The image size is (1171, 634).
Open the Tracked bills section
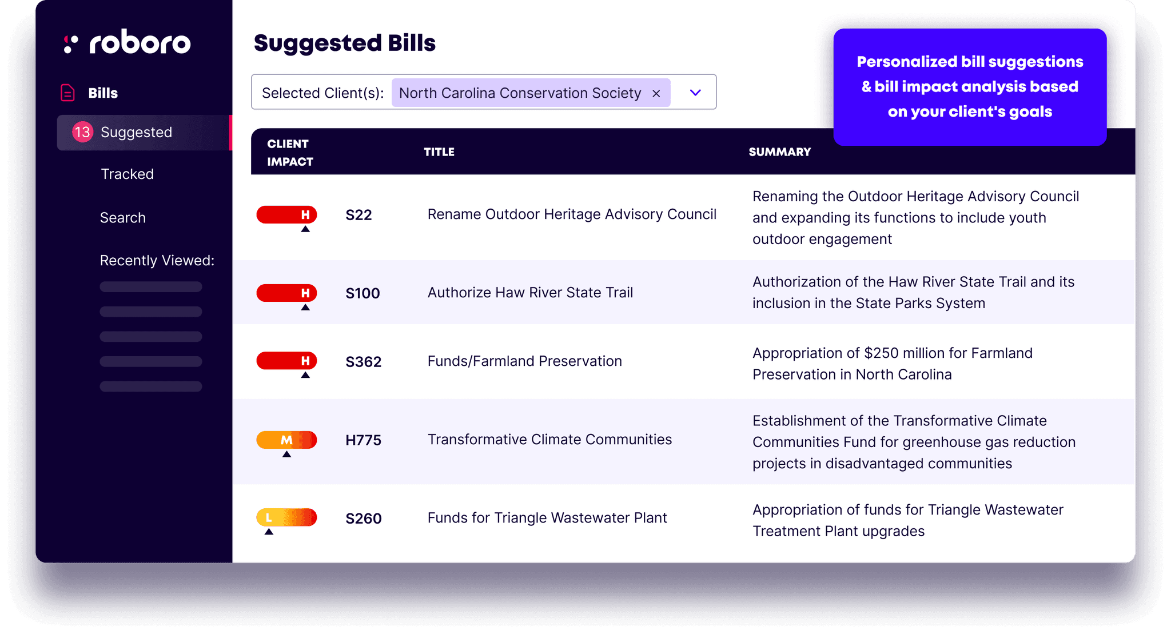click(x=127, y=174)
